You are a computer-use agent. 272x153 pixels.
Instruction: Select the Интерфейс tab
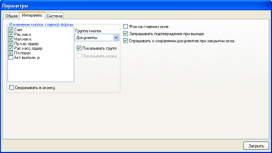pyautogui.click(x=32, y=16)
